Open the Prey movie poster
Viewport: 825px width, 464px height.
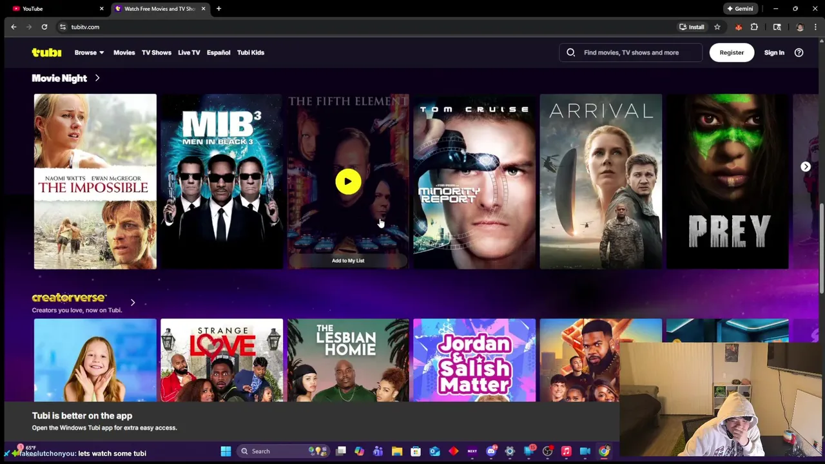(x=727, y=182)
